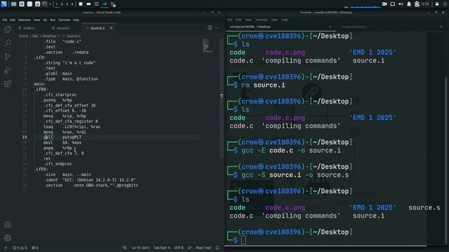
Task: Change Tab Size: 4 setting
Action: point(162,248)
